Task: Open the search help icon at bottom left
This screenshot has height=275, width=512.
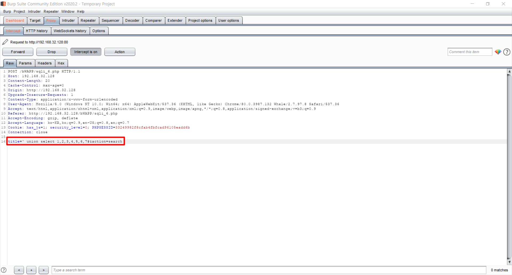Action: [4, 270]
